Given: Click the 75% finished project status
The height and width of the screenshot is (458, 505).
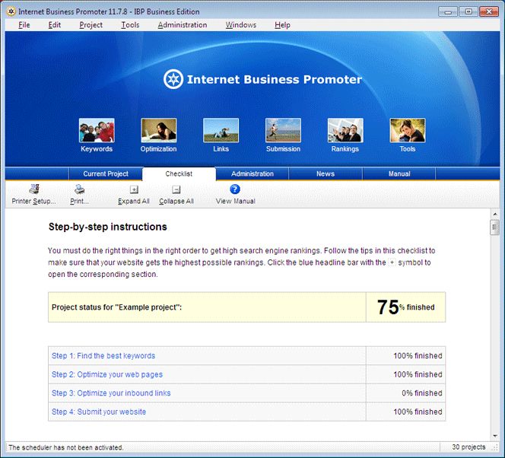Looking at the screenshot, I should tap(406, 307).
